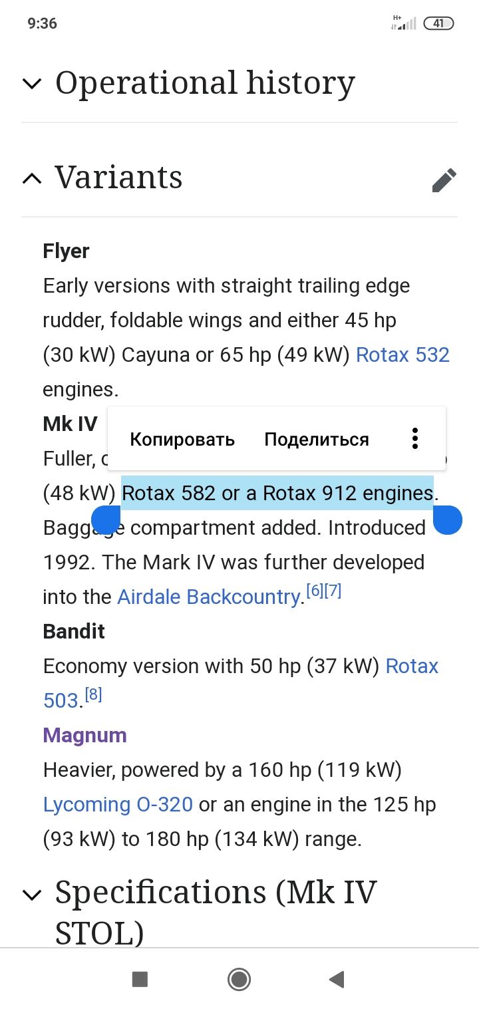Open the Rotax 532 article link
This screenshot has width=479, height=1011.
click(x=403, y=355)
